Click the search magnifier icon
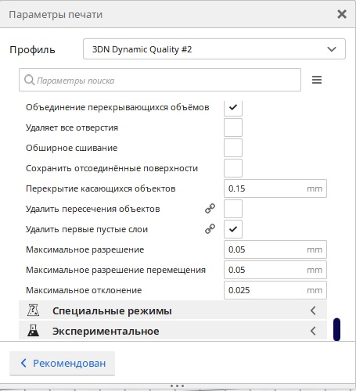The image size is (356, 391). click(x=30, y=80)
